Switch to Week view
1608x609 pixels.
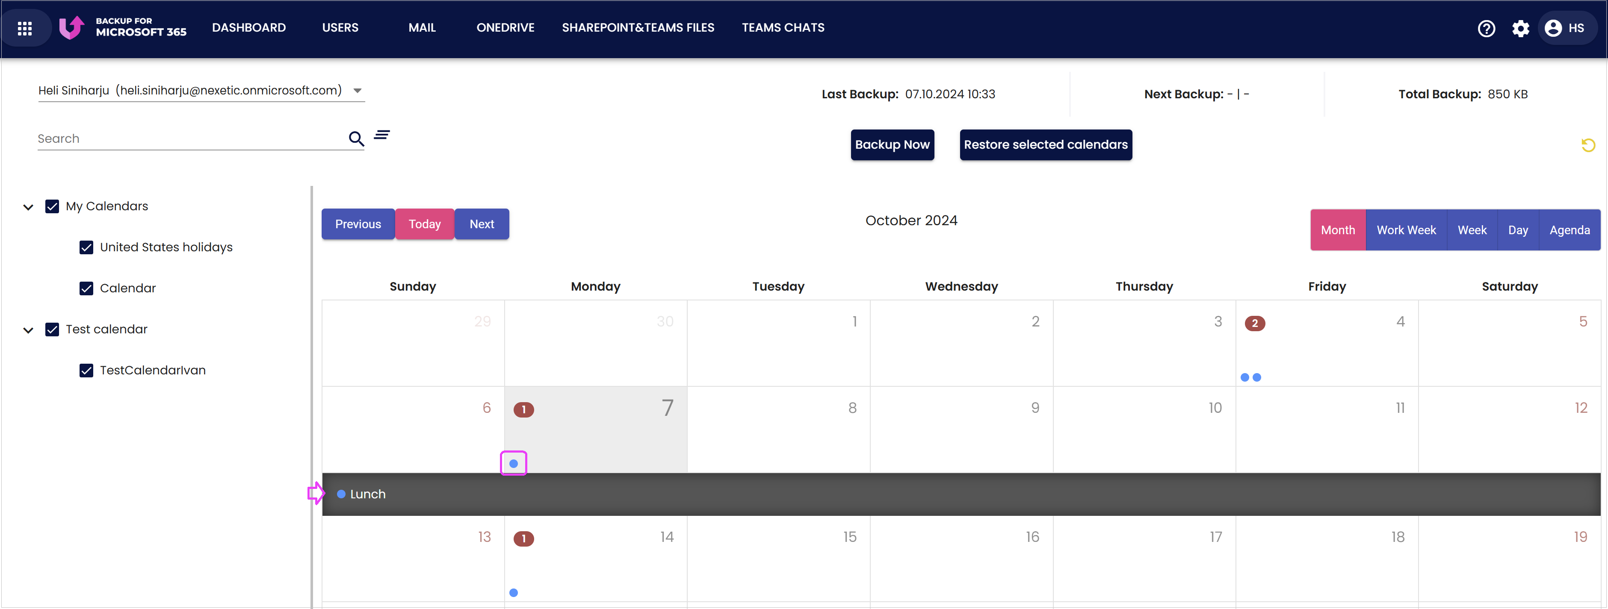click(x=1472, y=230)
